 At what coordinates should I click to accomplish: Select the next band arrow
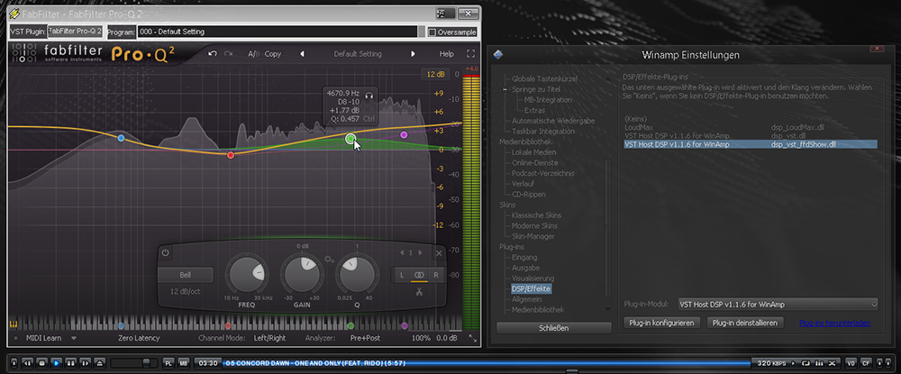(420, 252)
